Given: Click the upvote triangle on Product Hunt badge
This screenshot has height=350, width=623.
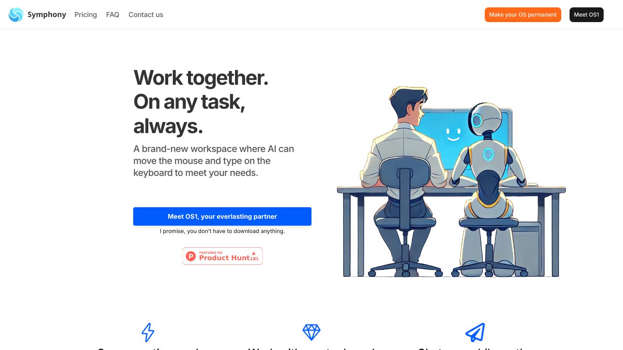Looking at the screenshot, I should pos(253,253).
